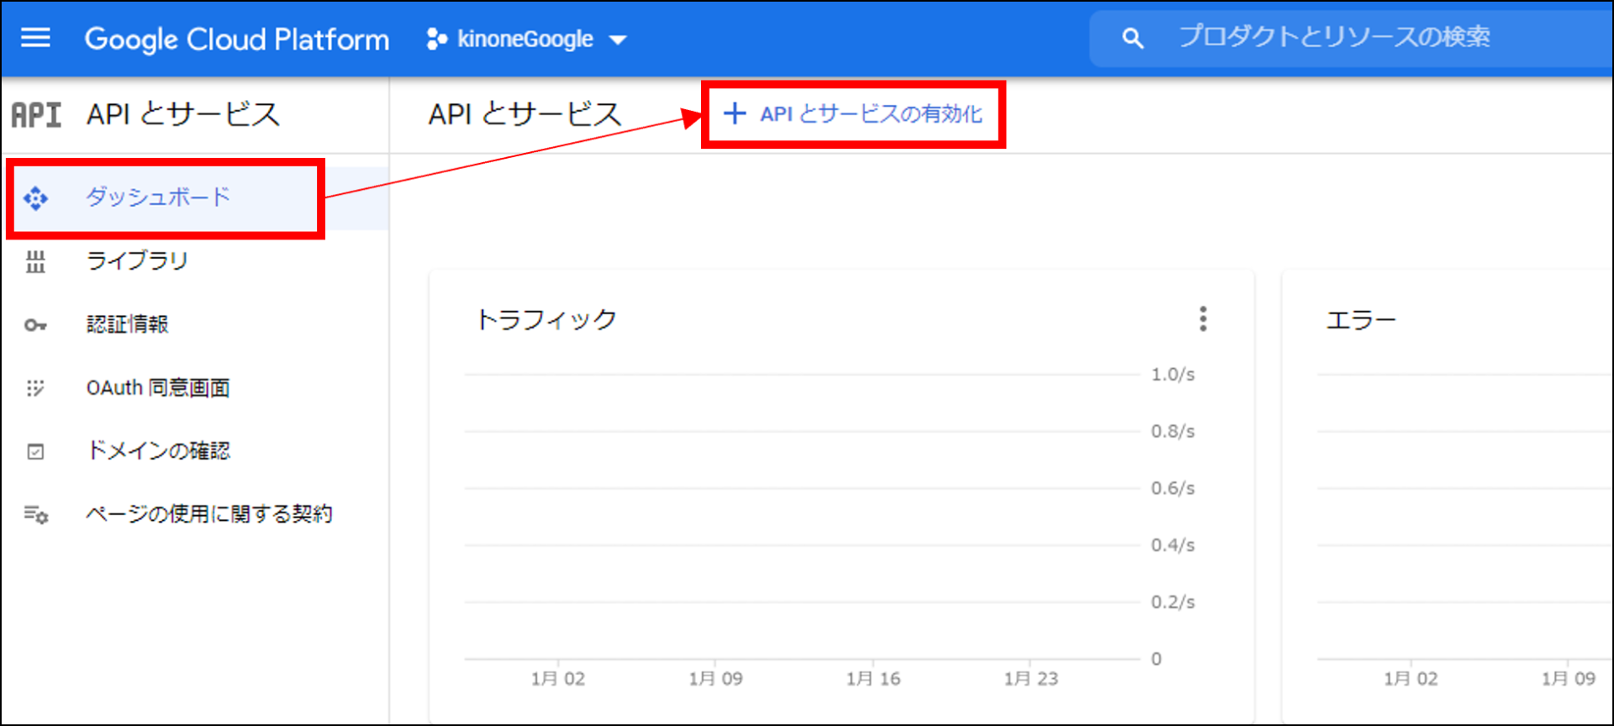
Task: Focus the プロダクトとリソースの検索 search field
Action: (1352, 38)
